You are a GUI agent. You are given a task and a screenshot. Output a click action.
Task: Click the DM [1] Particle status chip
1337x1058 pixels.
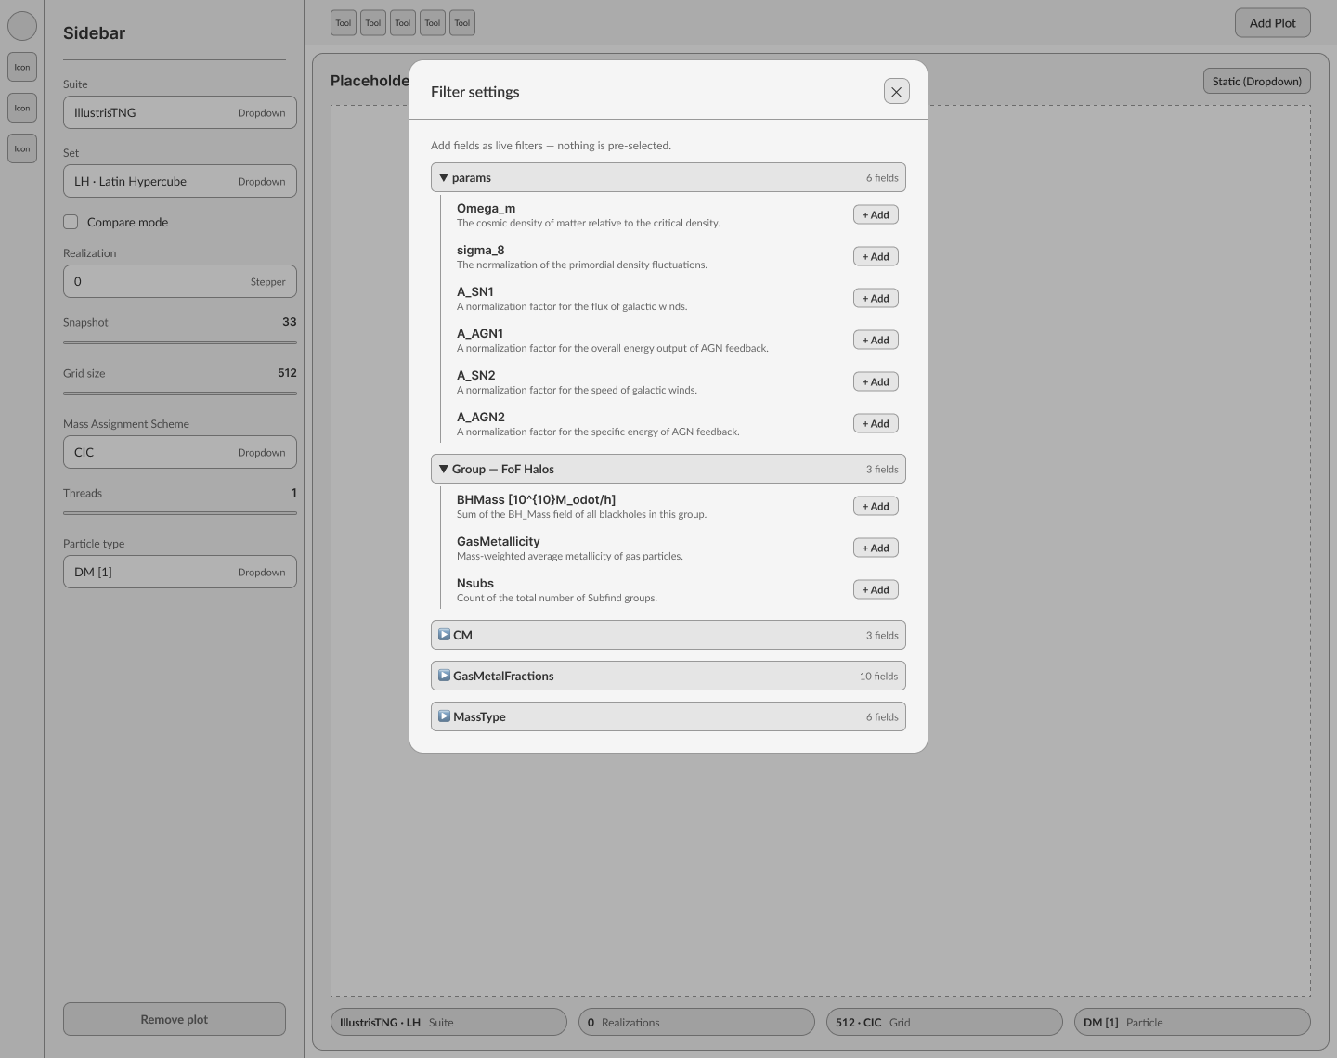tap(1192, 1022)
